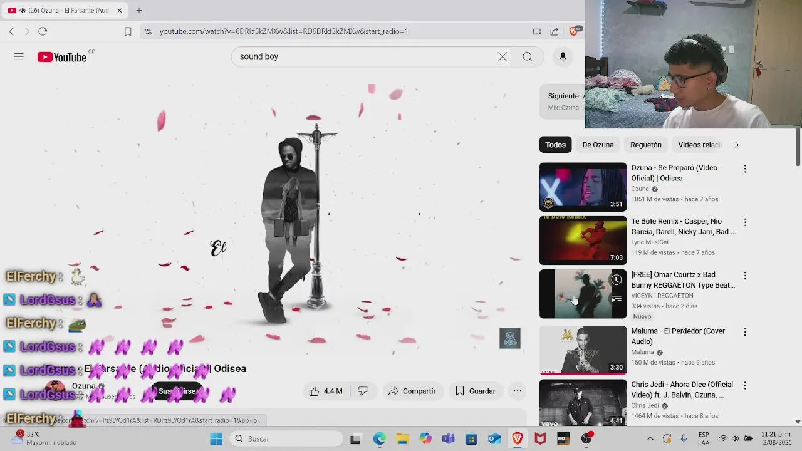Click 'VICEYN | REGGAETON' channel name
The height and width of the screenshot is (451, 802).
662,296
